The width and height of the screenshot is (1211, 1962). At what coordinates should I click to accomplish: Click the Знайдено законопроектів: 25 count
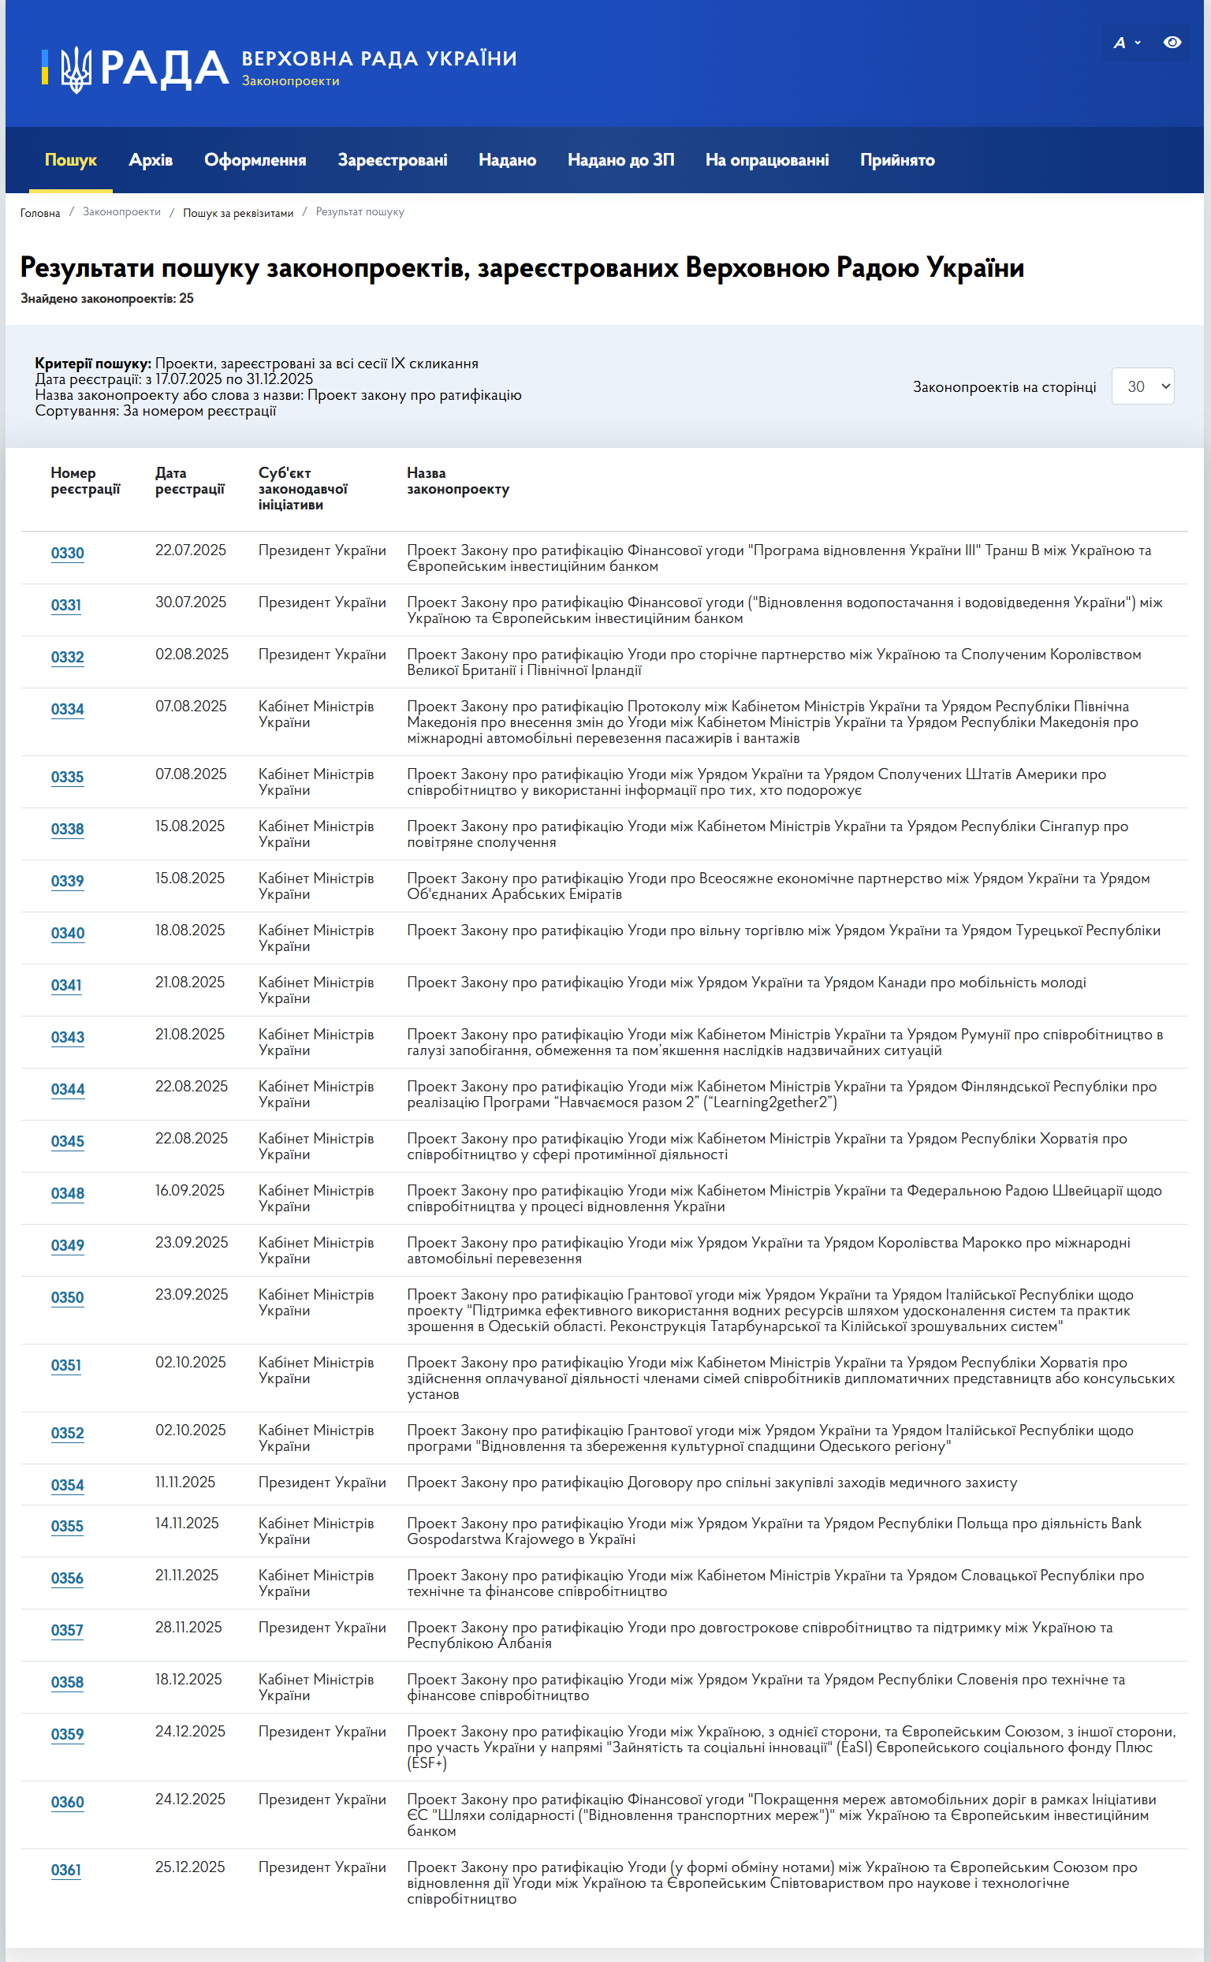(106, 299)
